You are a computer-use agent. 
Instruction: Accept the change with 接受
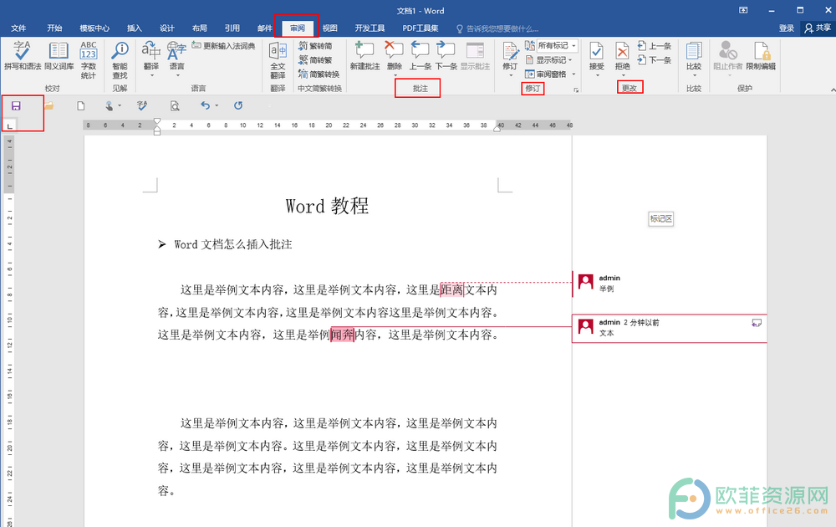[597, 58]
